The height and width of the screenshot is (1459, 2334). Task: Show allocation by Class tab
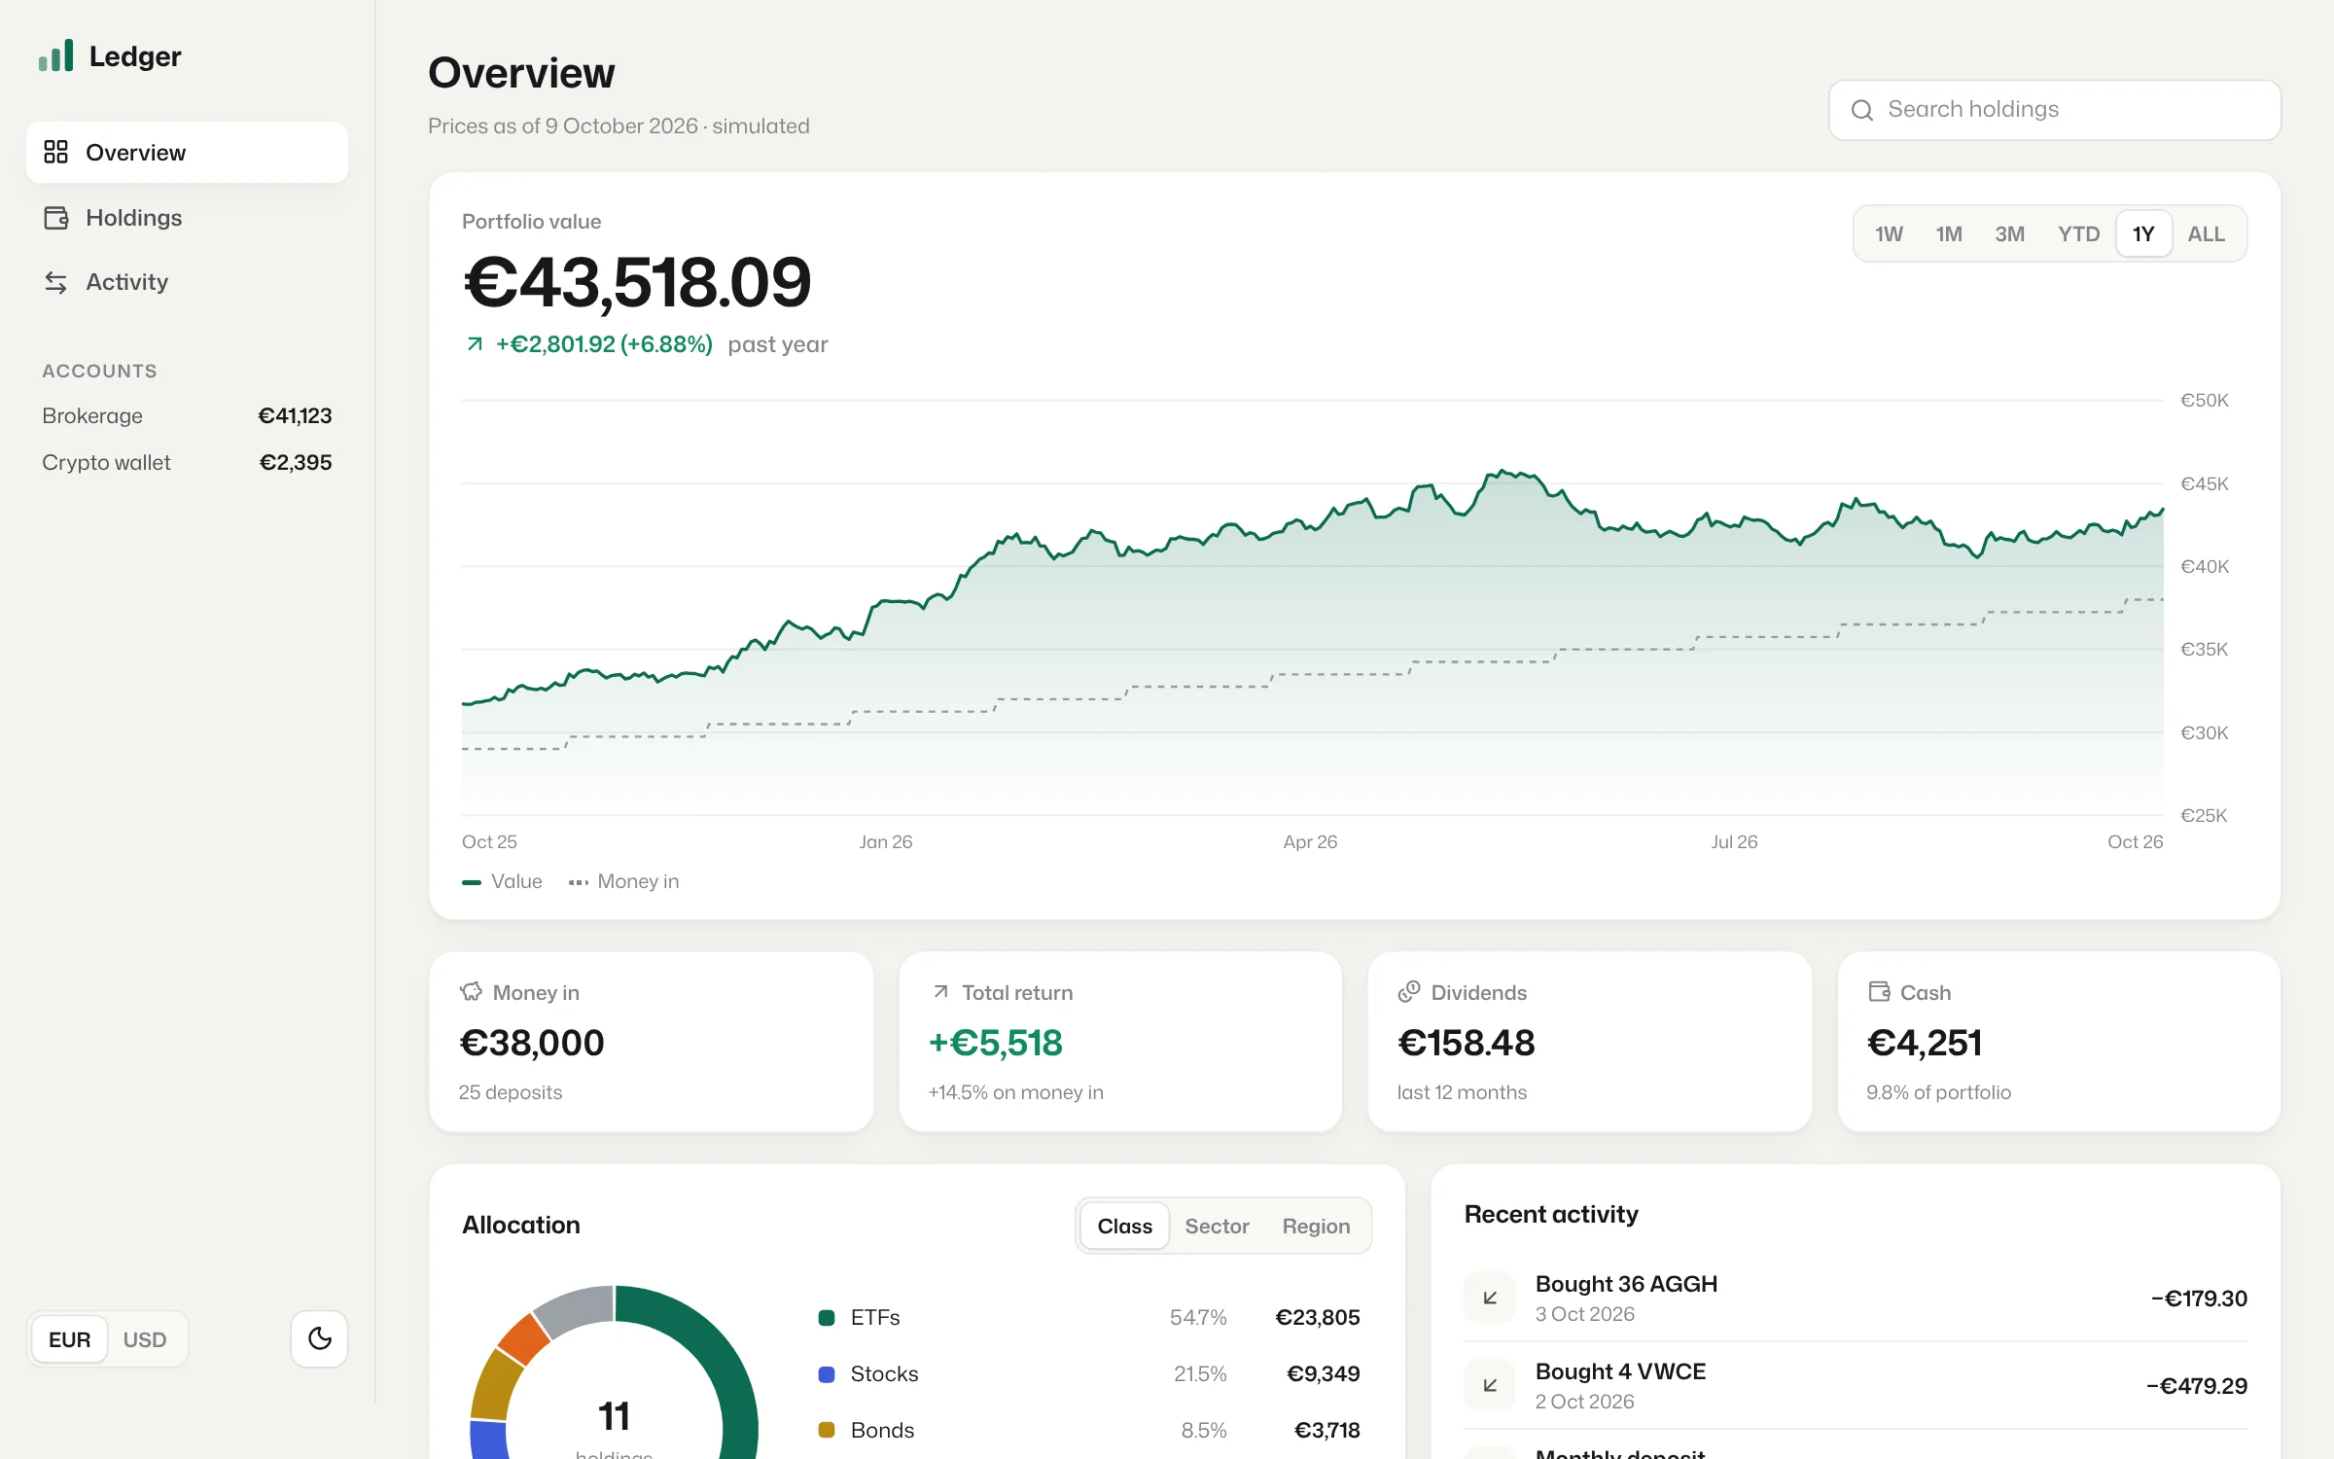coord(1124,1226)
